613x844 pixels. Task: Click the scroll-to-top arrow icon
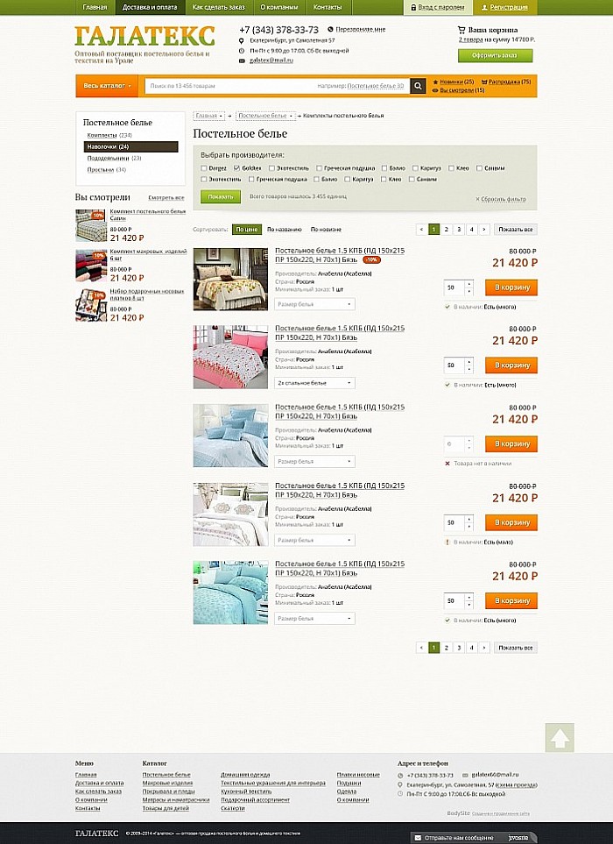coord(560,737)
